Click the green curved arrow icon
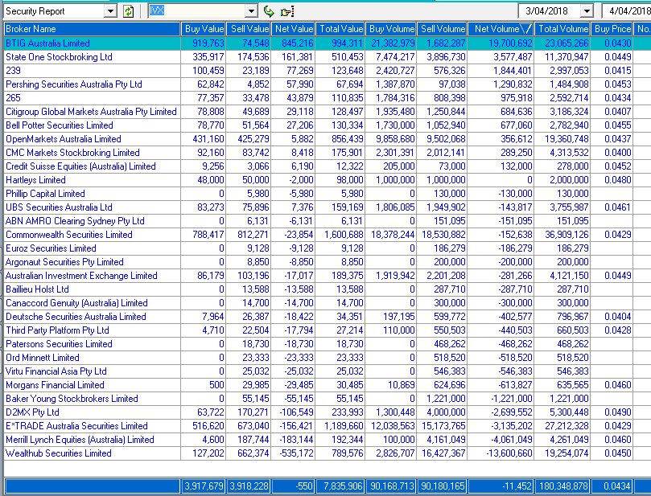This screenshot has width=651, height=496. coord(269,11)
